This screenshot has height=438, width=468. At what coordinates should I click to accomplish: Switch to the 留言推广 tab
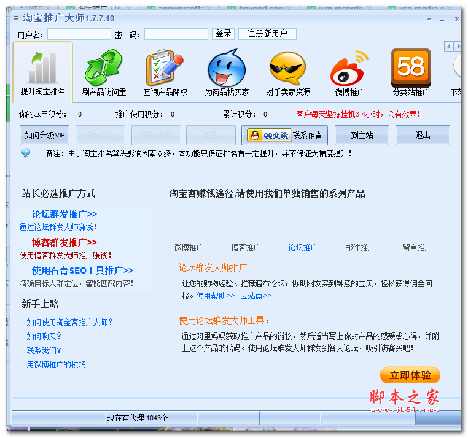point(417,247)
